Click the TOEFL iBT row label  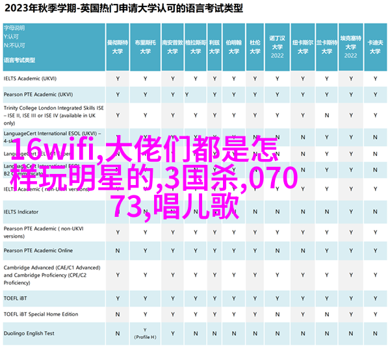[x=15, y=298]
